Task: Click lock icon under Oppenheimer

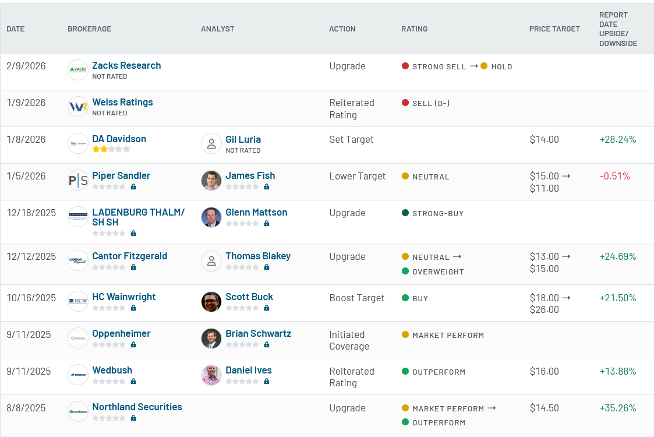Action: coord(133,345)
